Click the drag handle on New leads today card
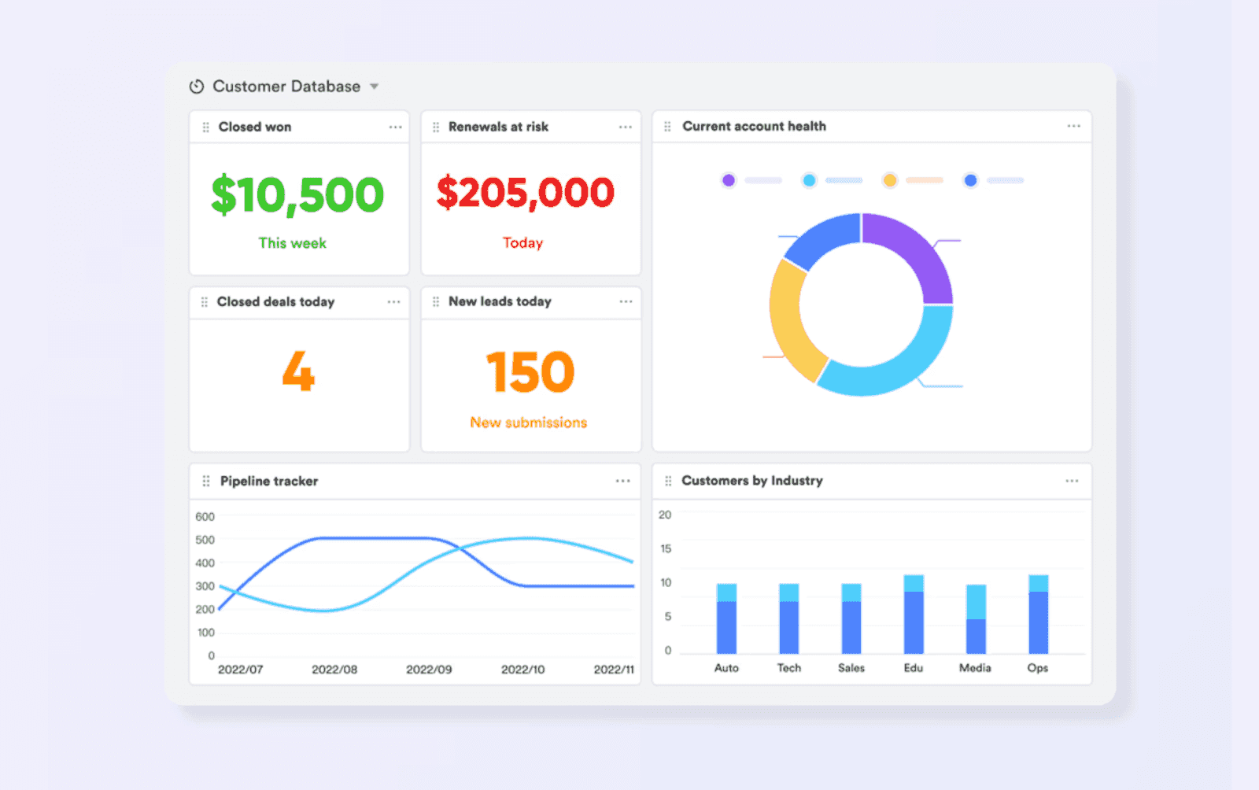The height and width of the screenshot is (790, 1259). (x=437, y=302)
